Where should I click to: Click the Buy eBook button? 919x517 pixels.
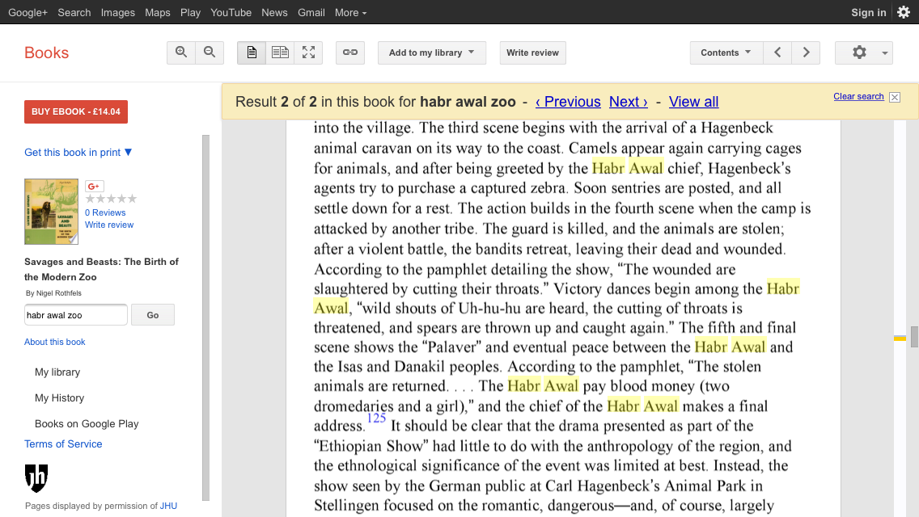tap(76, 111)
